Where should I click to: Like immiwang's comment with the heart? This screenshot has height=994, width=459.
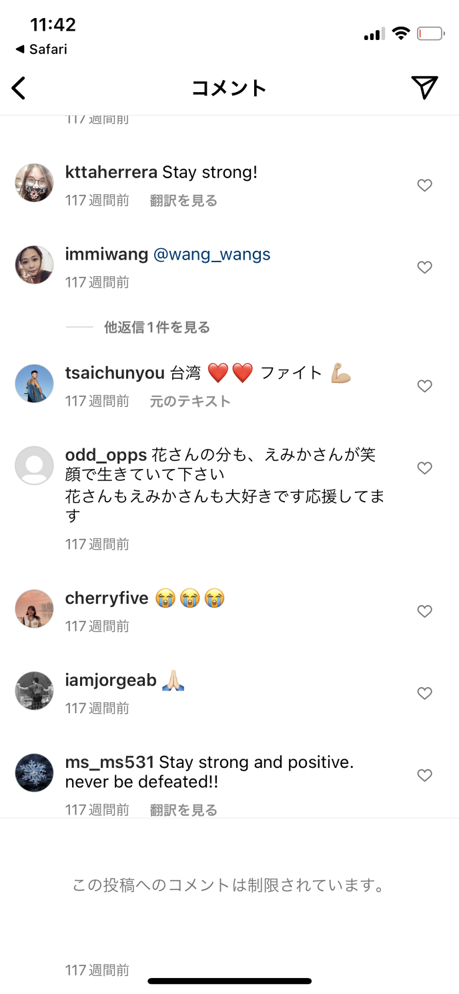(425, 268)
